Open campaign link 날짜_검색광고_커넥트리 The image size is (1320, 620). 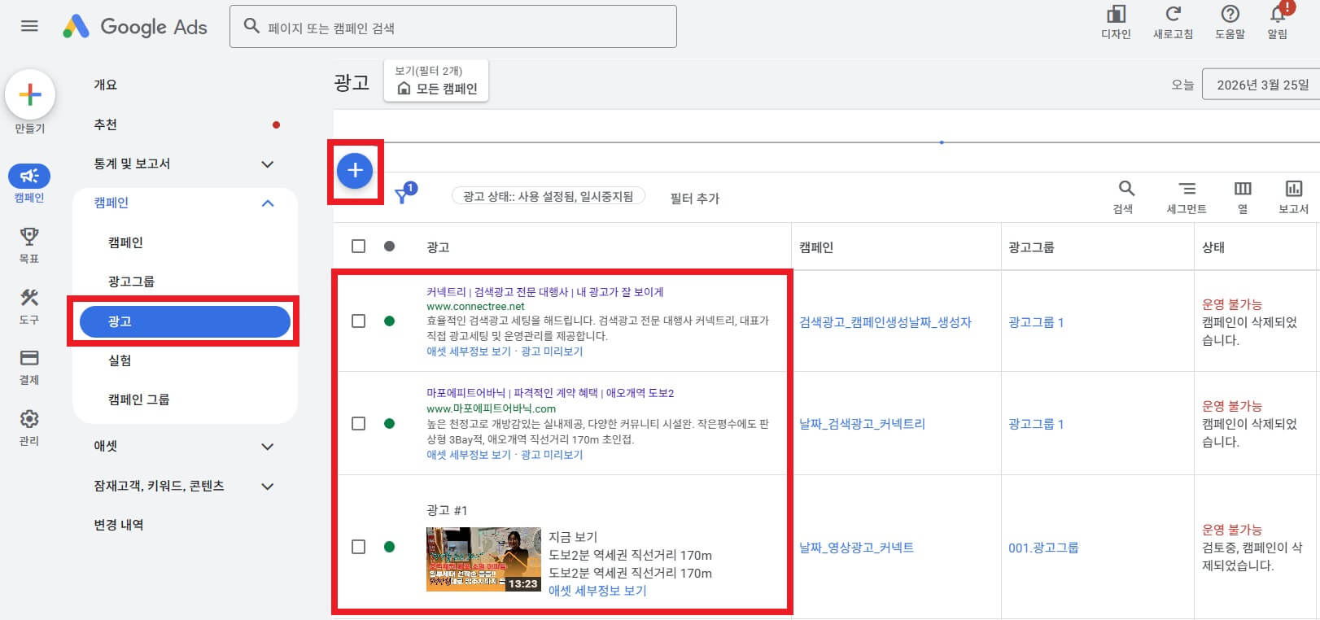tap(862, 424)
